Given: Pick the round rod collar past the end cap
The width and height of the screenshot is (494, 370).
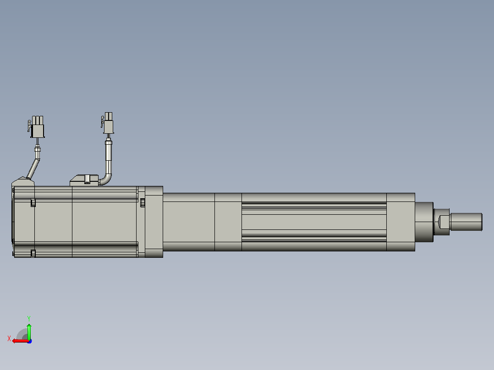Looking at the screenshot, I should coord(424,222).
